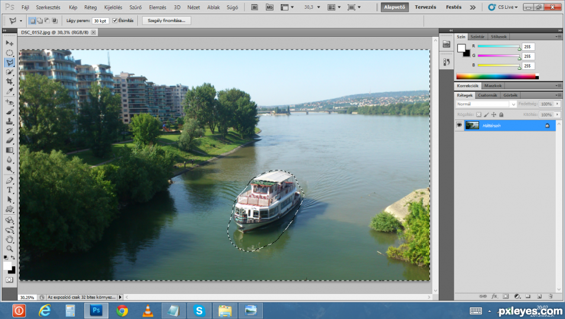Select the Quick Selection tool
Image resolution: width=565 pixels, height=319 pixels.
point(9,72)
